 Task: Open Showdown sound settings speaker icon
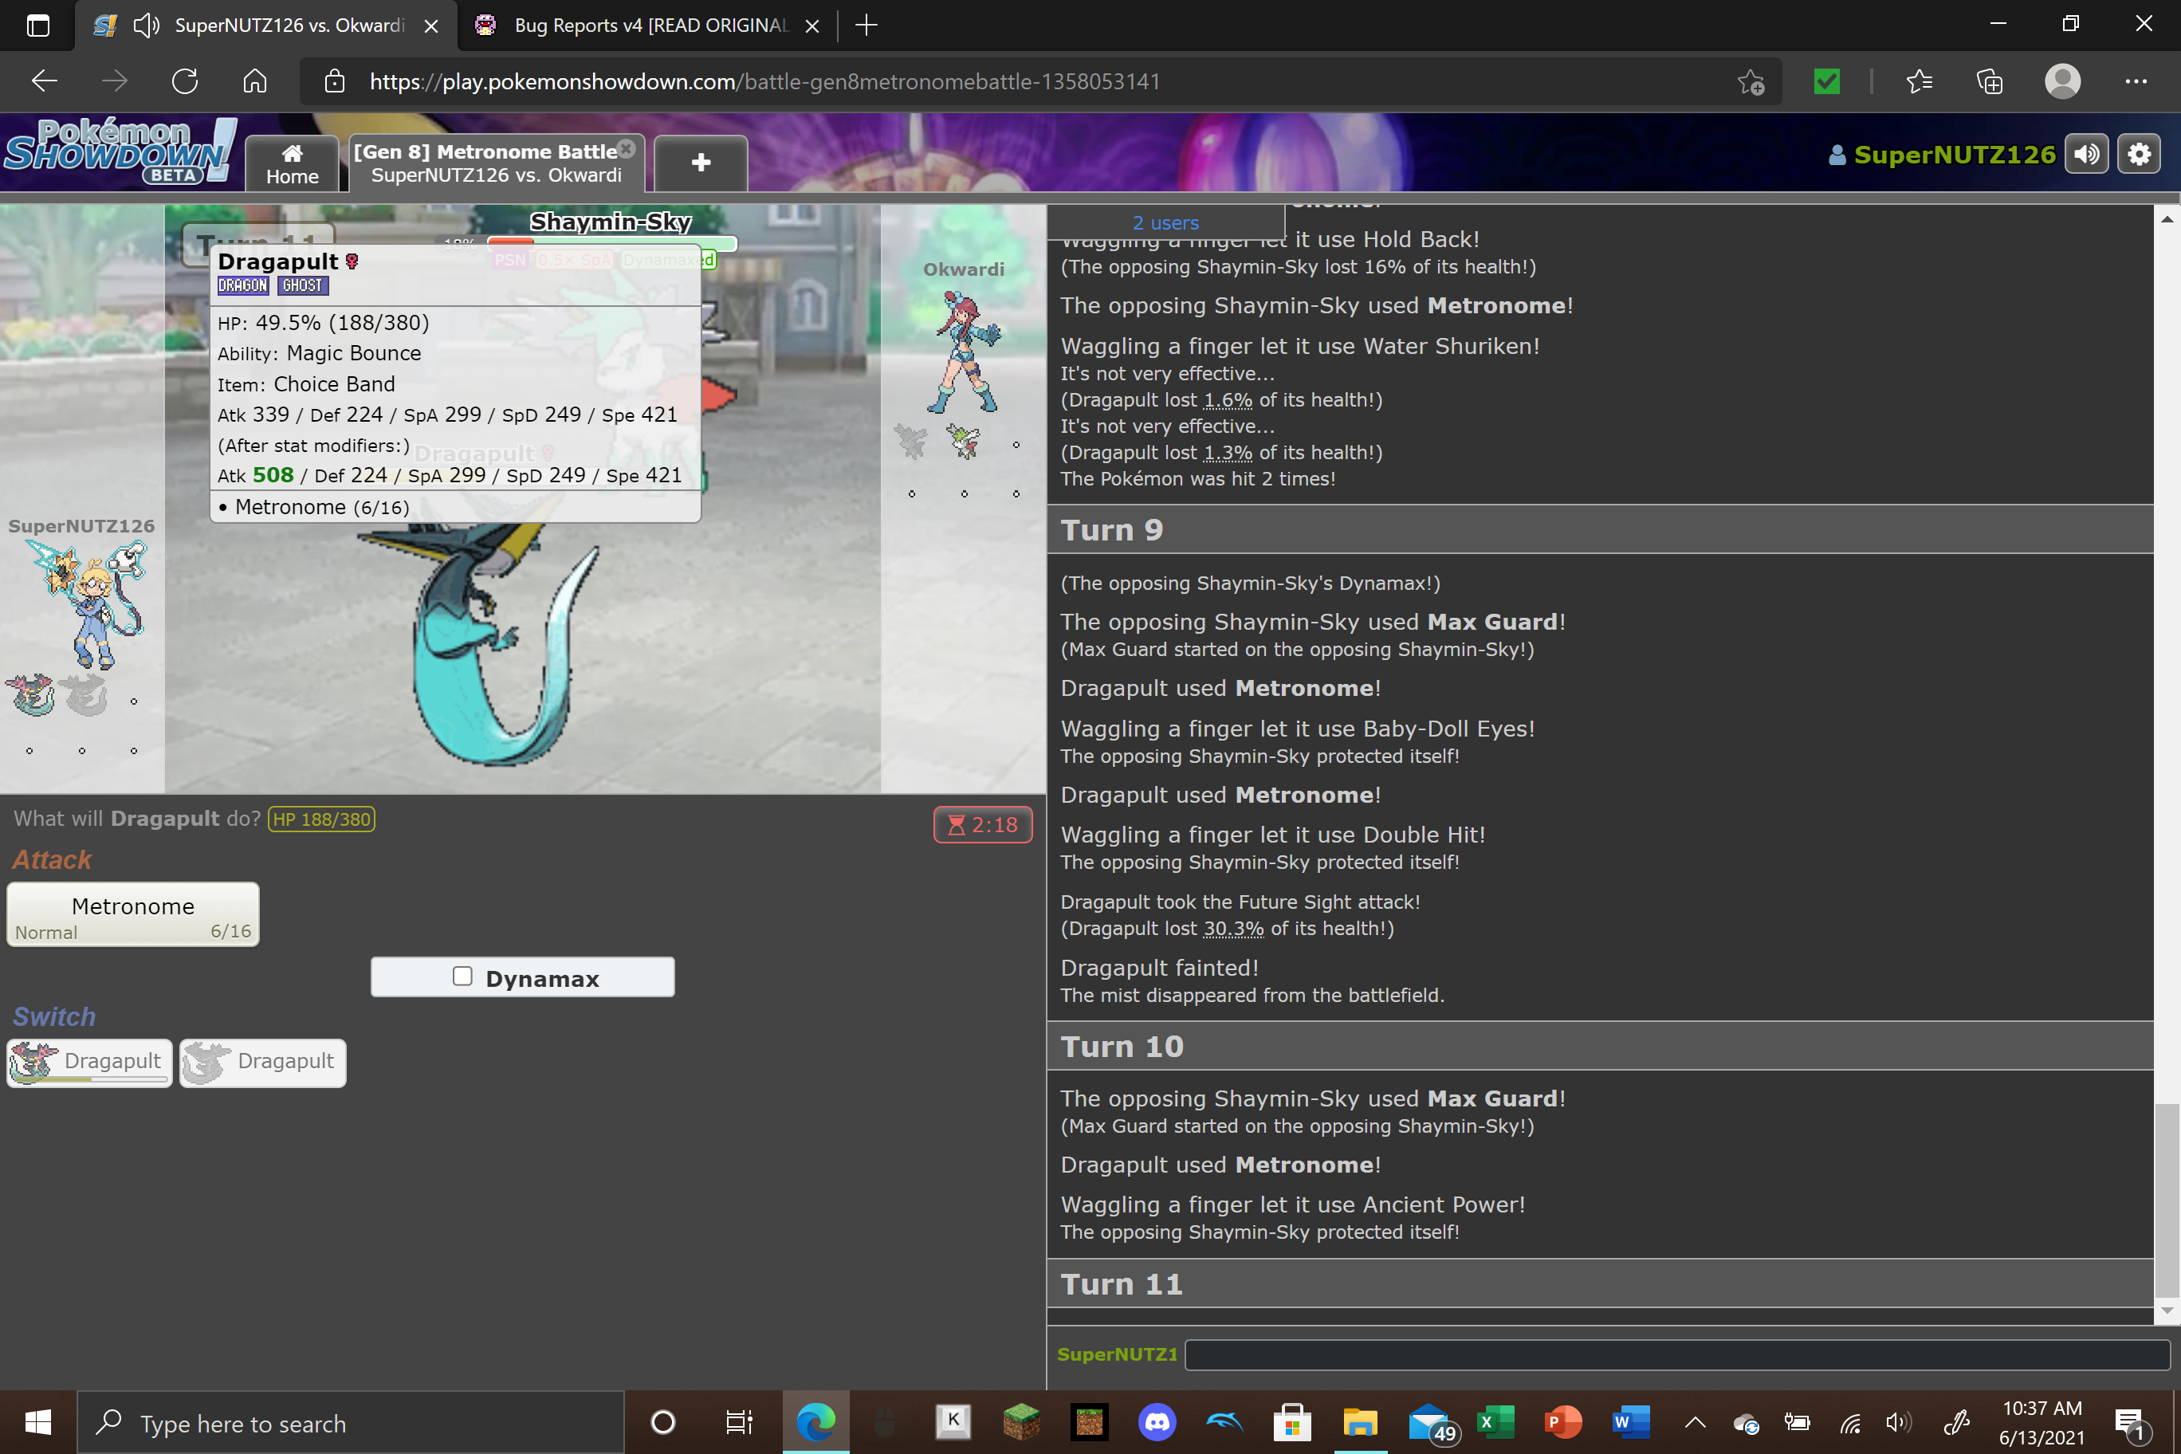[2086, 155]
